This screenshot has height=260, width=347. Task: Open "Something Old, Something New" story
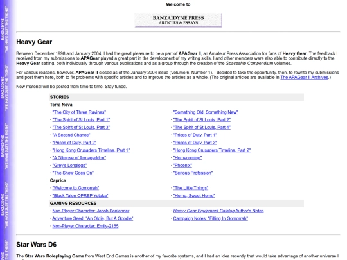[x=206, y=112]
